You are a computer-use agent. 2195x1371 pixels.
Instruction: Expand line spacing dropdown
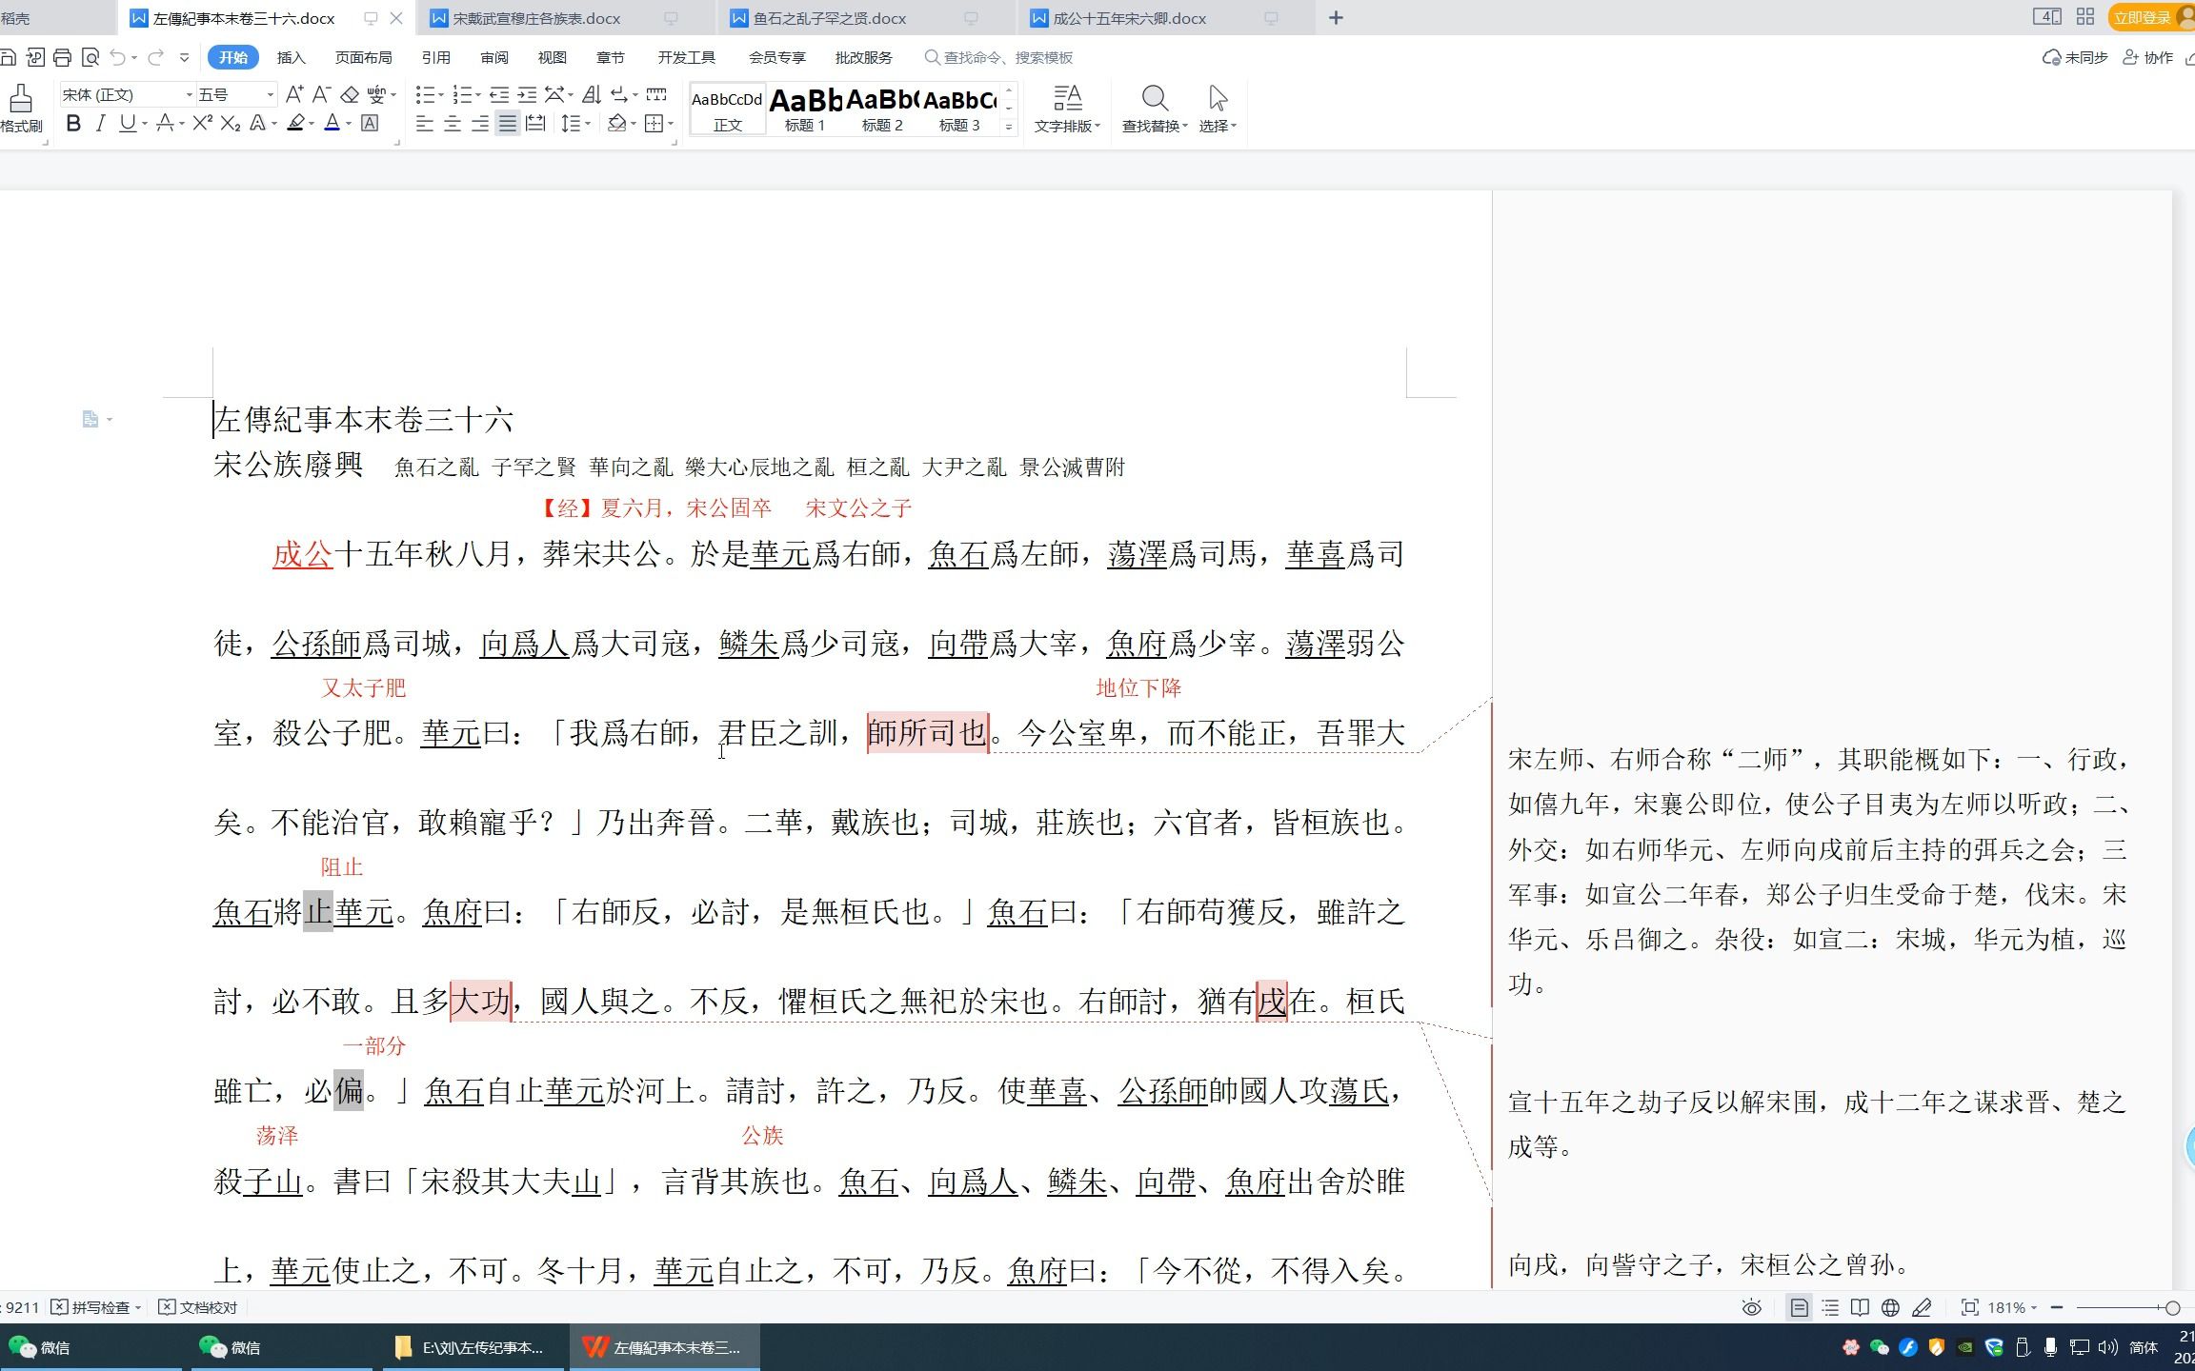(588, 125)
